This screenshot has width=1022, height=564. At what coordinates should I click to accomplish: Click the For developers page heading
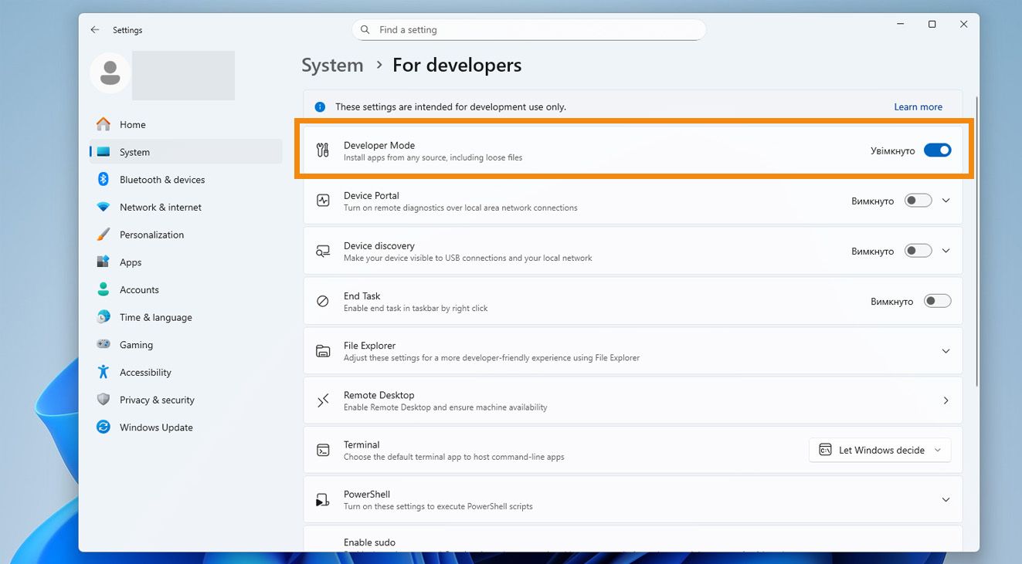(457, 66)
